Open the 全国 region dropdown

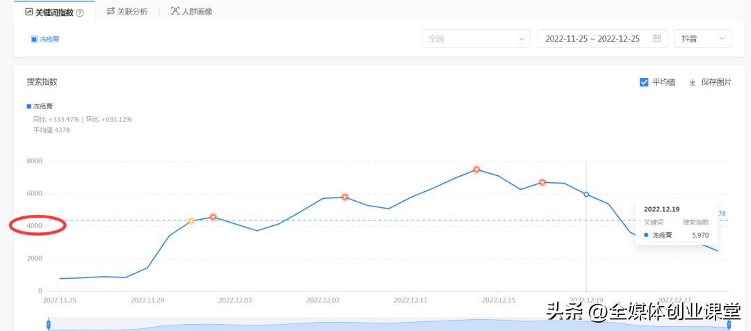(x=476, y=39)
